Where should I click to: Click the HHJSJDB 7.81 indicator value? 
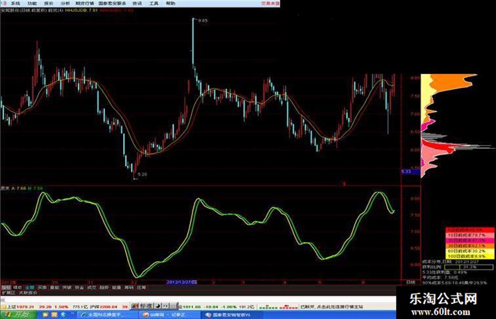point(81,10)
